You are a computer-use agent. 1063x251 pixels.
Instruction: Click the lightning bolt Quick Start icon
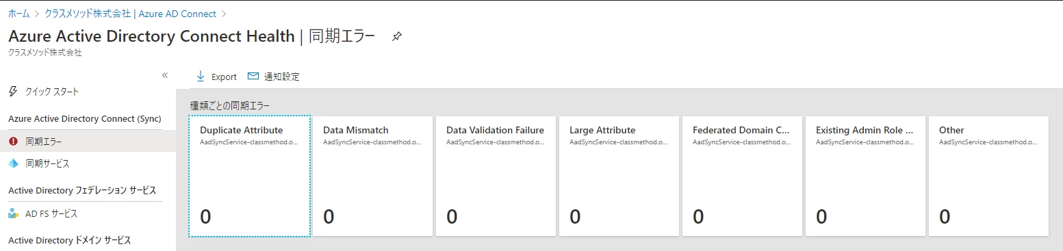click(13, 91)
